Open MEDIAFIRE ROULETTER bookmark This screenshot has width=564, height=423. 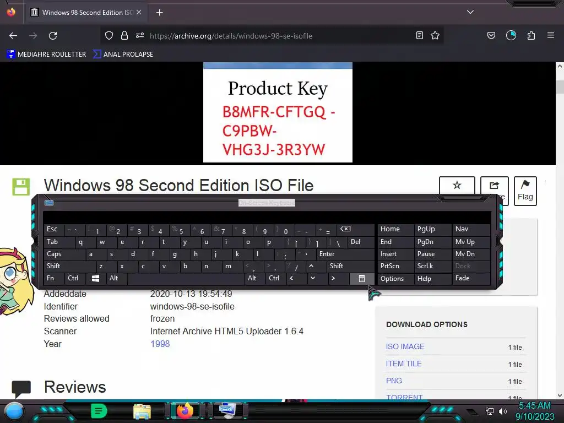coord(46,55)
